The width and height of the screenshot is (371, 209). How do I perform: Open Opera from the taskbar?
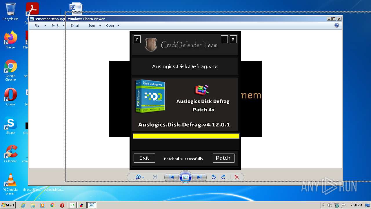pyautogui.click(x=62, y=205)
